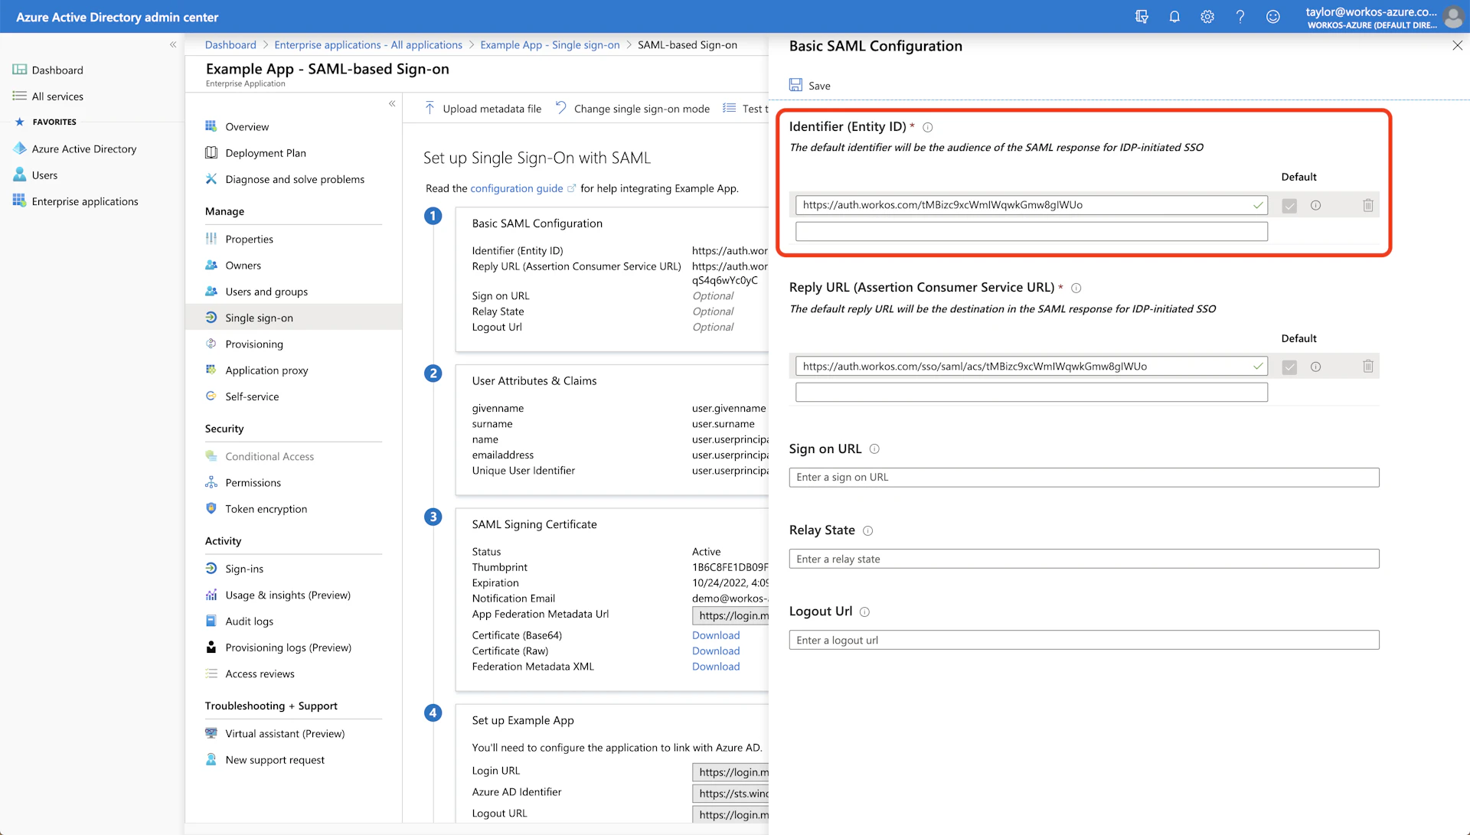
Task: Open the Cloud Shell directory filter icon
Action: coord(1142,17)
